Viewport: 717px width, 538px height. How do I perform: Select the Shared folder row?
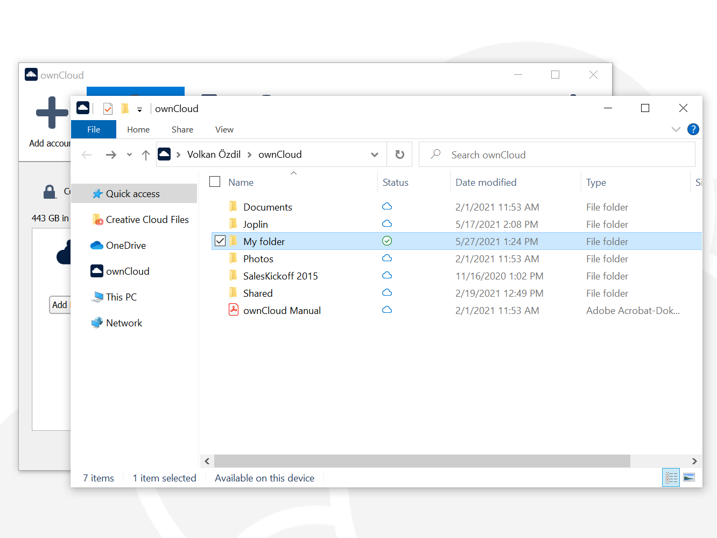point(456,293)
